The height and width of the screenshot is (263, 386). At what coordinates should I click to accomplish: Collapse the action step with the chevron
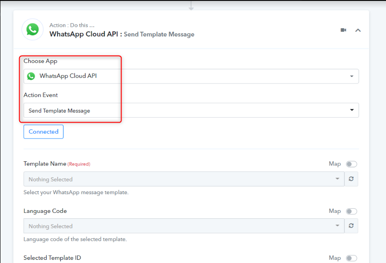click(358, 30)
